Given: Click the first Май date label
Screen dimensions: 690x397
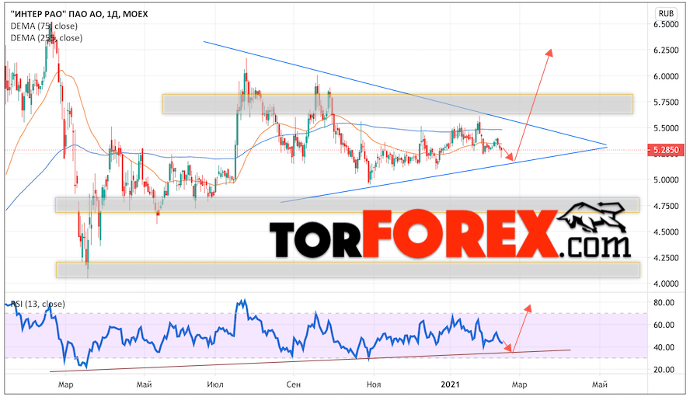Looking at the screenshot, I should tap(144, 385).
